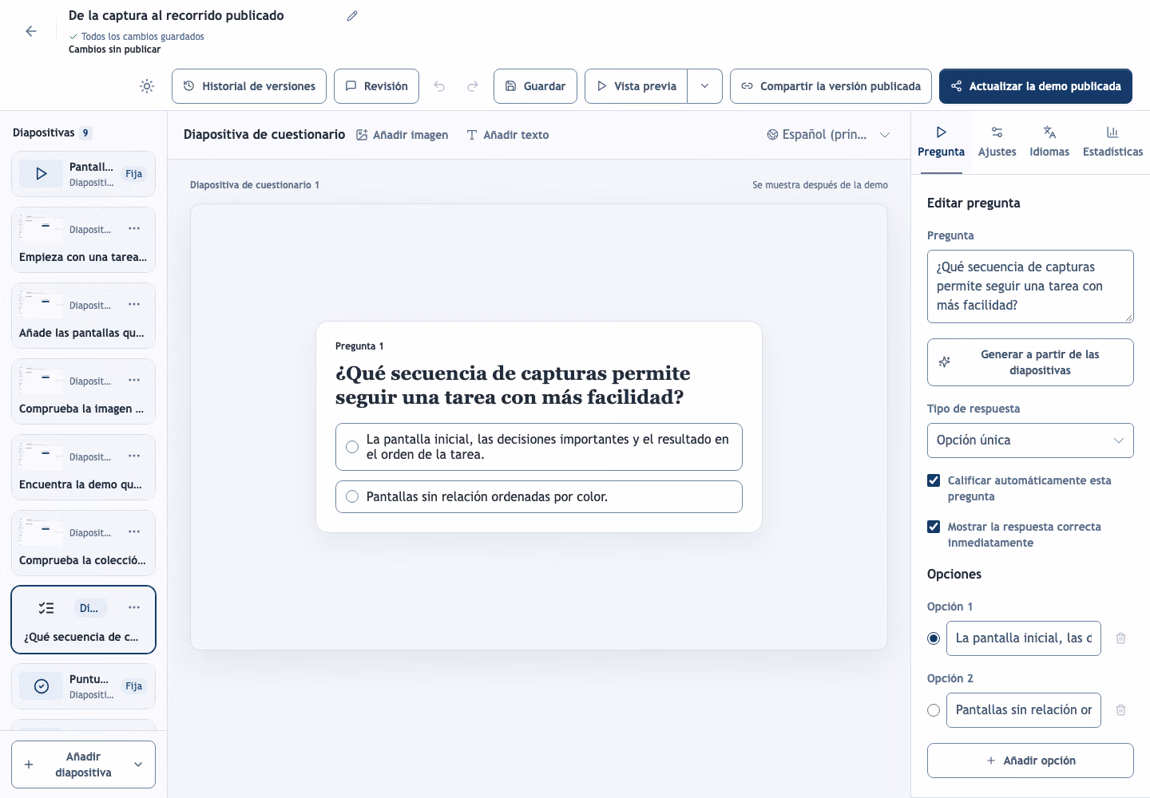1150x798 pixels.
Task: Uncheck 'Mostrar la respuesta correcta inmediatamente'
Action: 934,527
